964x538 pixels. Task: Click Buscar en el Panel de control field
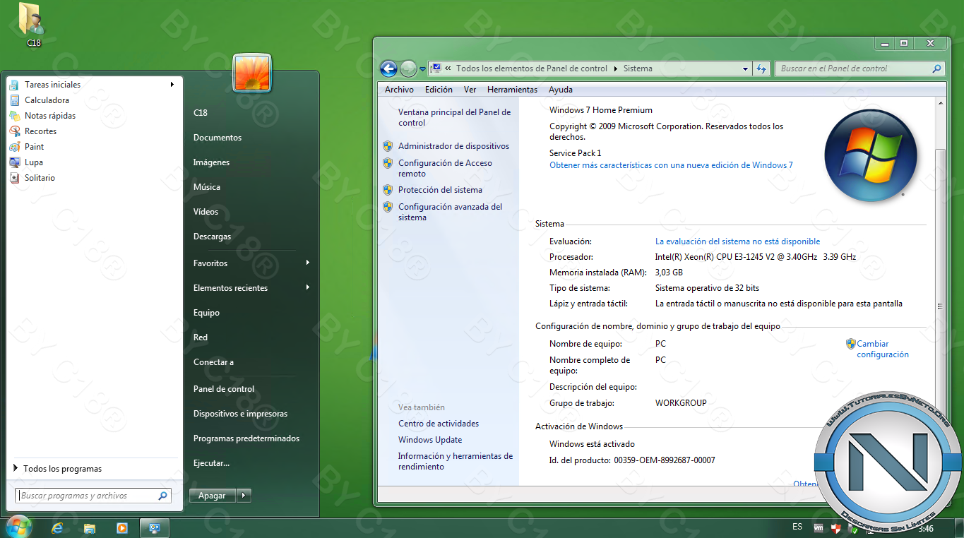[x=860, y=68]
